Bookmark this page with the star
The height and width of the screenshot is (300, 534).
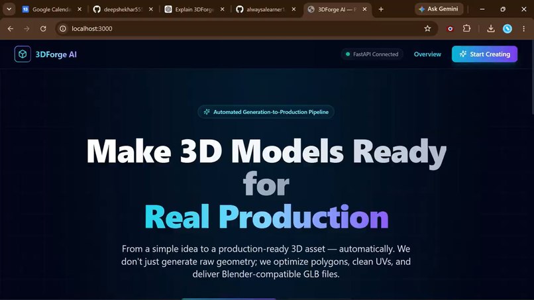(x=427, y=28)
